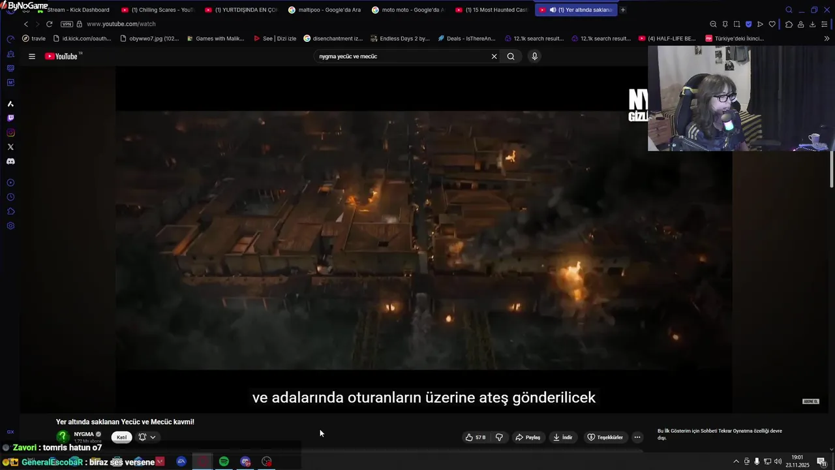Click the page vertical scrollbar thumb
This screenshot has width=835, height=470.
(x=831, y=168)
